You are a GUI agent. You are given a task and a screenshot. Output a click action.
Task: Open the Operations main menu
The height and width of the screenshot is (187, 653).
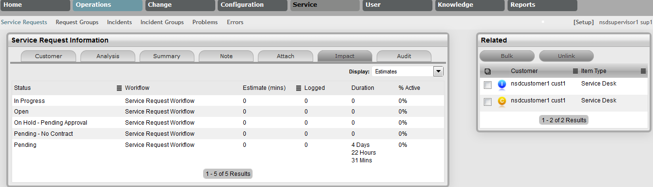108,5
